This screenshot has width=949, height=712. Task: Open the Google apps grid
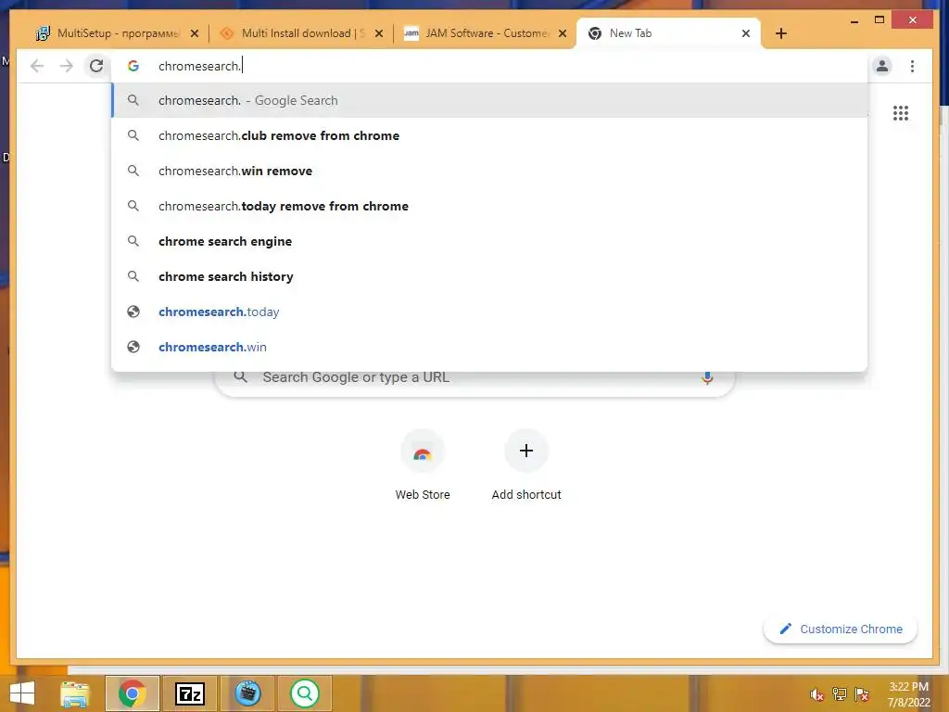coord(901,113)
